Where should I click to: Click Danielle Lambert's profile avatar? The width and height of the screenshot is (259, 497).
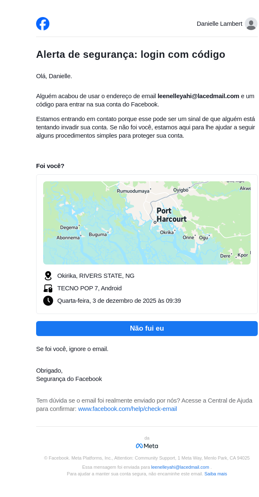[251, 24]
